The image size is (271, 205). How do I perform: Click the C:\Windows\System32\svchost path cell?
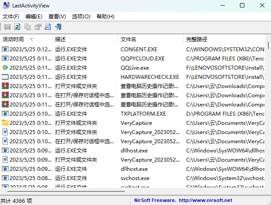point(225,178)
